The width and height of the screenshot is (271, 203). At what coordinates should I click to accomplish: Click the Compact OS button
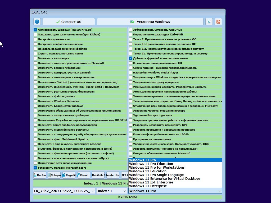[x=69, y=22]
